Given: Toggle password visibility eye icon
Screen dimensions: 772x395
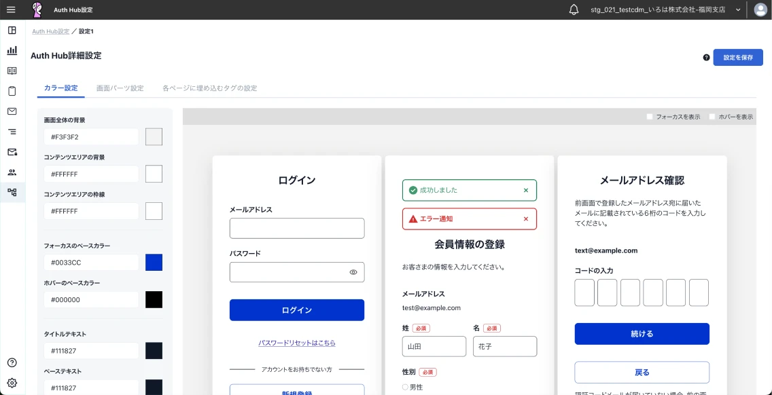Looking at the screenshot, I should tap(353, 272).
